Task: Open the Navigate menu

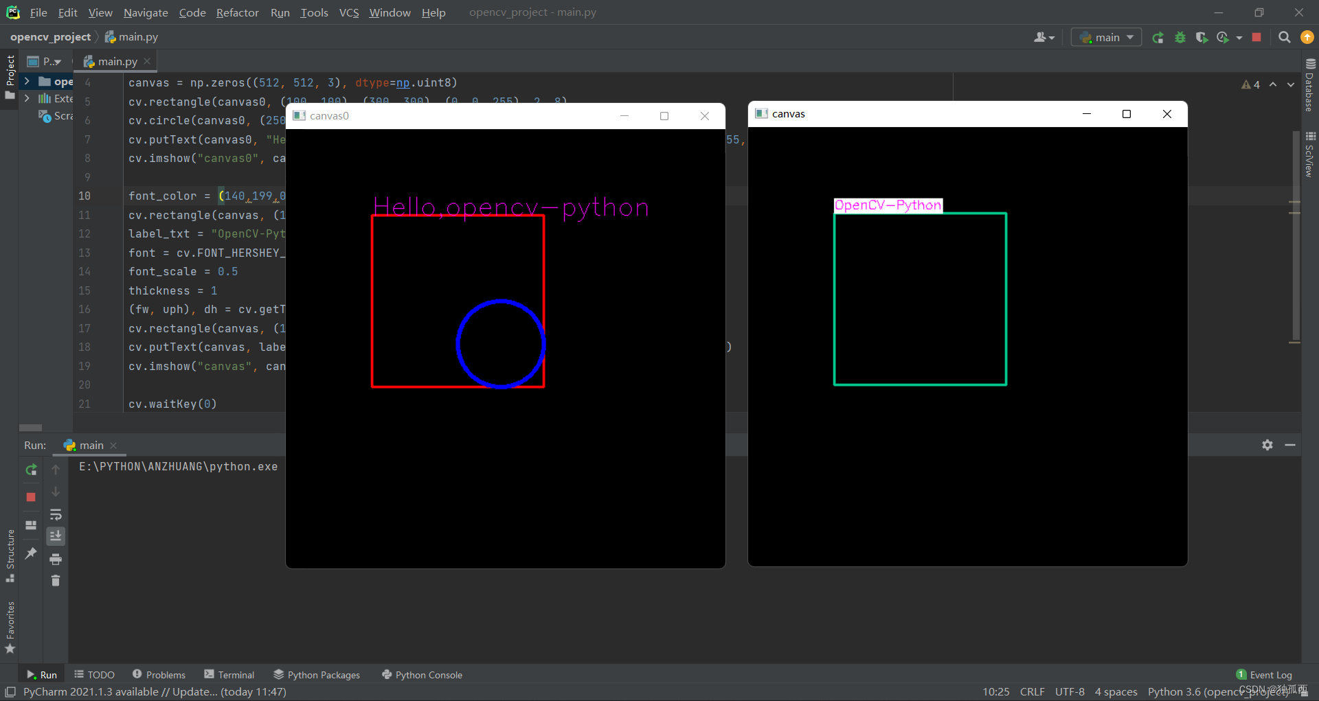Action: tap(146, 12)
